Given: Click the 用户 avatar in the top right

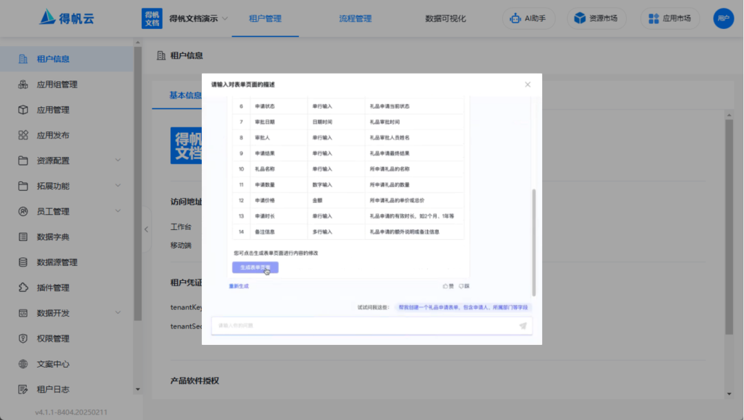Looking at the screenshot, I should tap(723, 19).
